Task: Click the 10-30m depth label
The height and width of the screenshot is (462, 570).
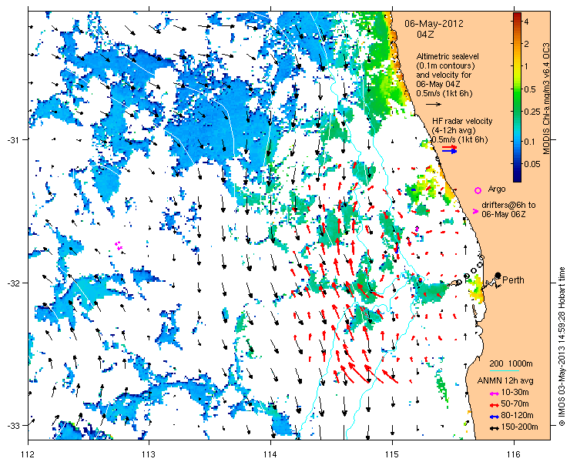Action: pos(515,392)
